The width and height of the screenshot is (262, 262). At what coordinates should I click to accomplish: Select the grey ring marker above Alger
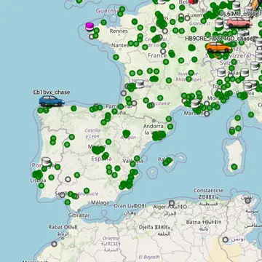[172, 203]
